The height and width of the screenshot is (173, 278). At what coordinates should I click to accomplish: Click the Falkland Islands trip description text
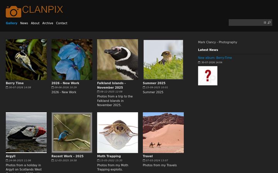(115, 101)
